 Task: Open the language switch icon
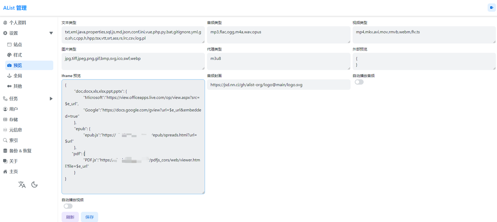click(22, 184)
